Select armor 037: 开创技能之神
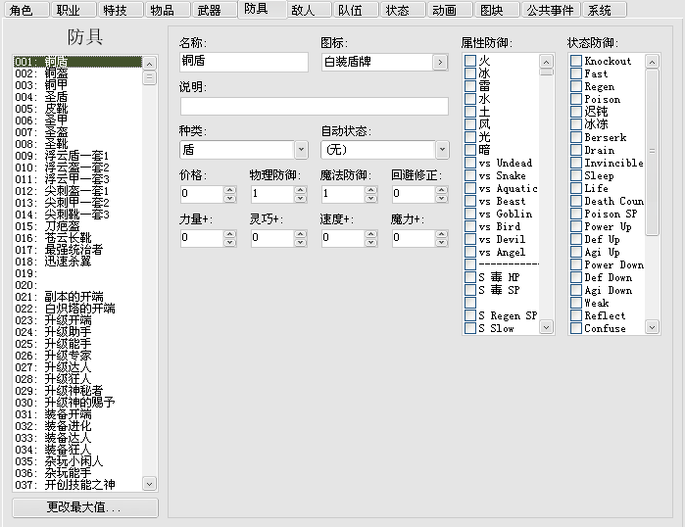Image resolution: width=685 pixels, height=527 pixels. point(77,485)
